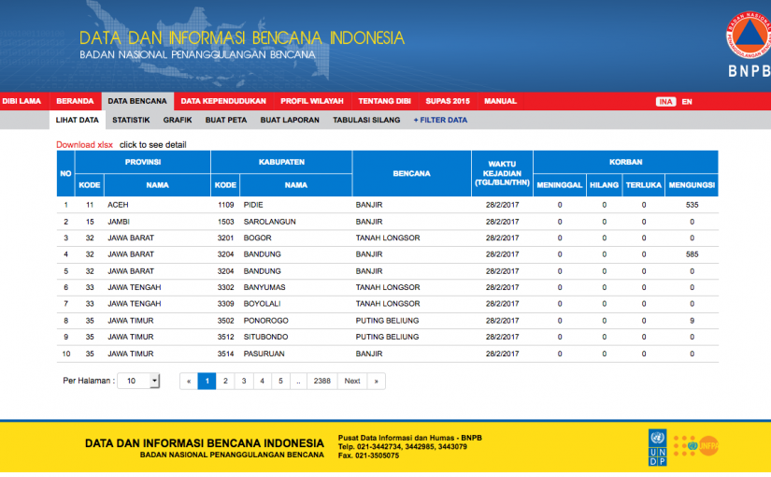Go to first page using « button
Screen dimensions: 771x477
coord(189,381)
